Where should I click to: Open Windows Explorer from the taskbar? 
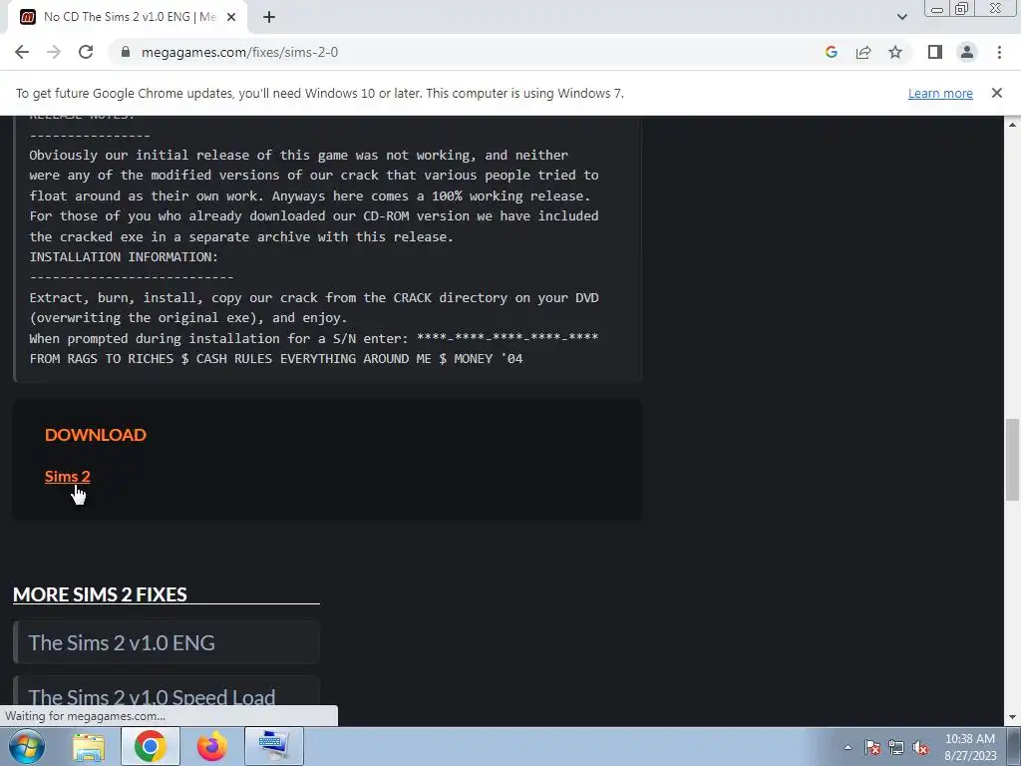click(x=88, y=746)
